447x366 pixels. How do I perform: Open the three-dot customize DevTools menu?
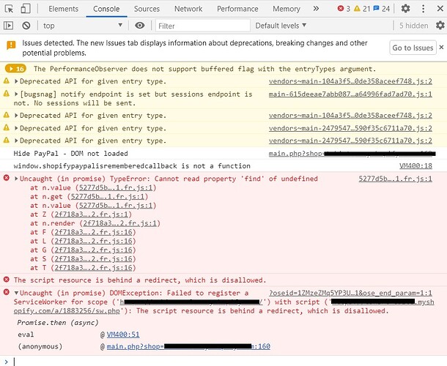(x=423, y=9)
